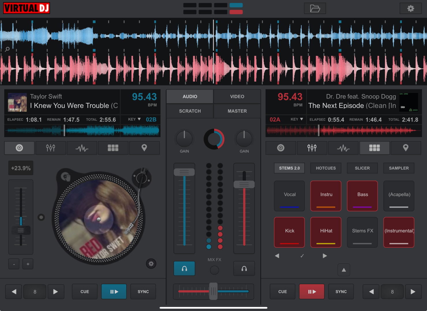Click the right deck location pin icon
Viewport: 427px width, 311px height.
click(x=406, y=148)
